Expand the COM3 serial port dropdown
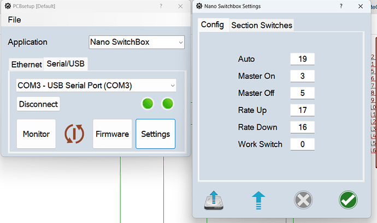Viewport: 377px width, 223px height. point(96,86)
